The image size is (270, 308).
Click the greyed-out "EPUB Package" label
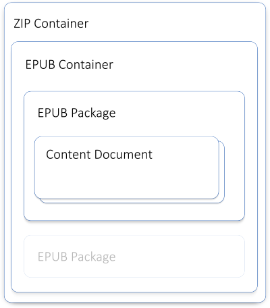pos(76,257)
